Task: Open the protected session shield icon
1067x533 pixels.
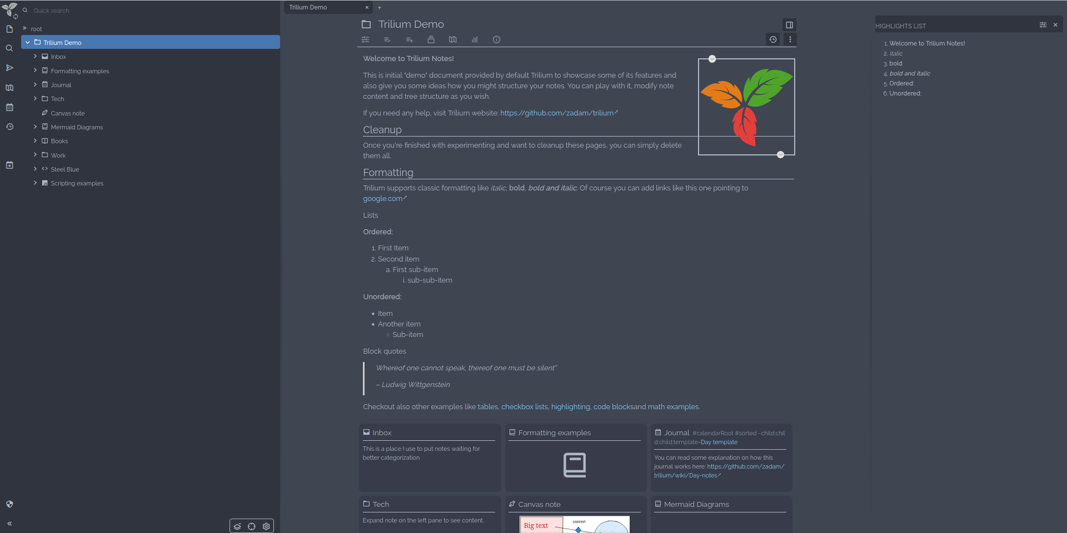Action: pos(9,504)
